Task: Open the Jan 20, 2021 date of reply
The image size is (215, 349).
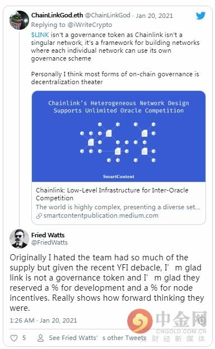Action: click(x=155, y=16)
